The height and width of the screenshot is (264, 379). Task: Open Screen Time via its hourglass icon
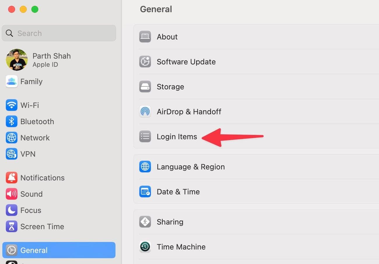point(11,226)
